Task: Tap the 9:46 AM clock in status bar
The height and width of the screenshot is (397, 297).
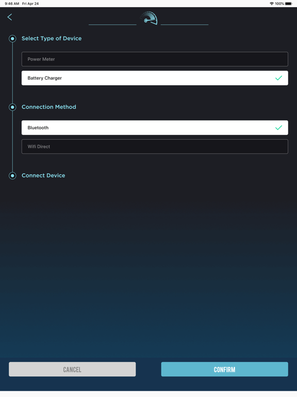Action: (12, 4)
